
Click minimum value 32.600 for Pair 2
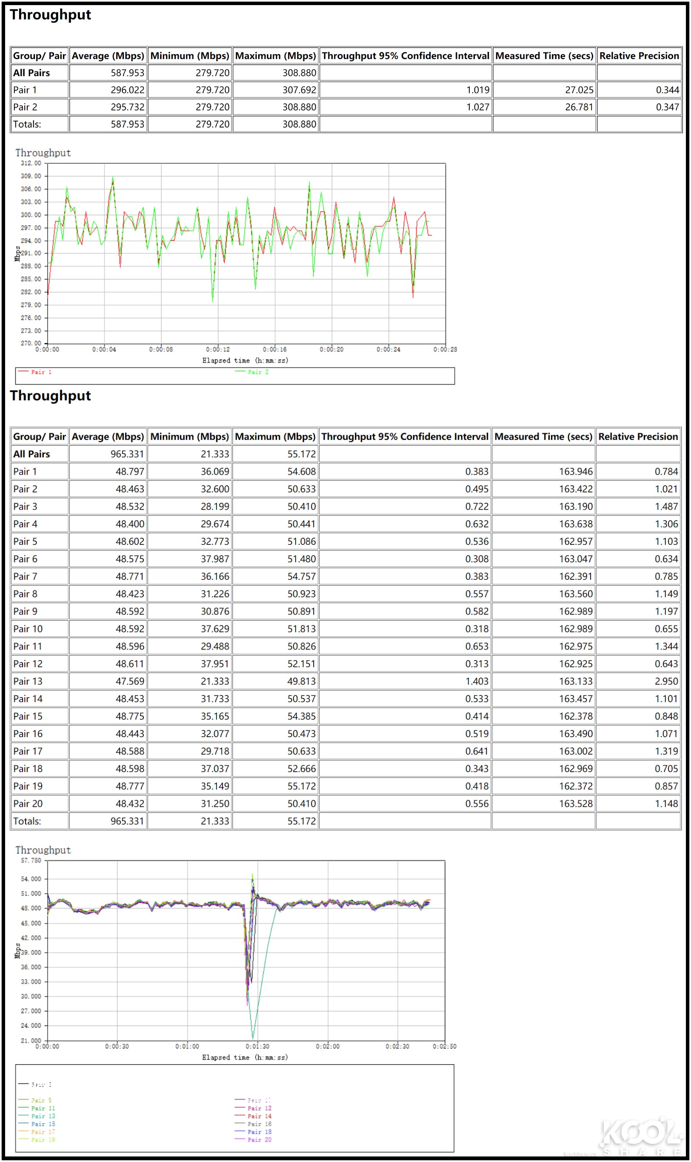tap(214, 489)
